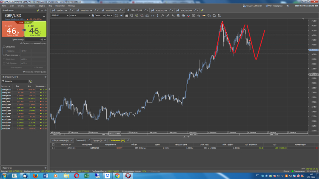Click the red Продать GBP sell button
The width and height of the screenshot is (319, 179).
(13, 29)
